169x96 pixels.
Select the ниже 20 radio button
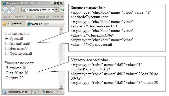tap(7, 78)
